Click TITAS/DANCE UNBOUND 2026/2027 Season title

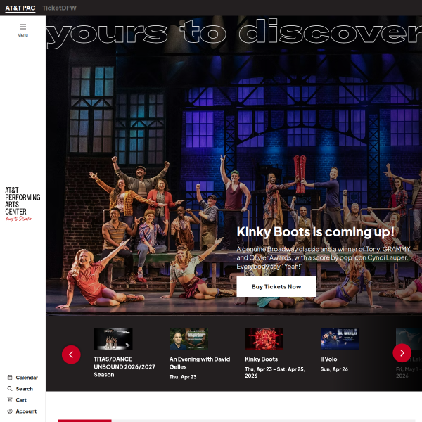coord(124,367)
